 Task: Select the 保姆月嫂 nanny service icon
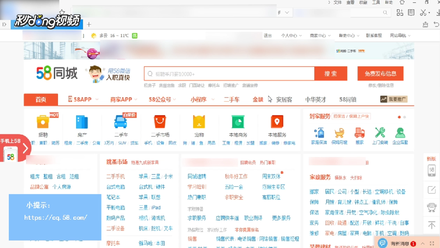pyautogui.click(x=339, y=132)
